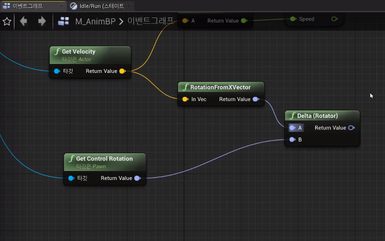Screen dimensions: 385x241
Task: Select the Delta (Rotator) node header
Action: 322,115
